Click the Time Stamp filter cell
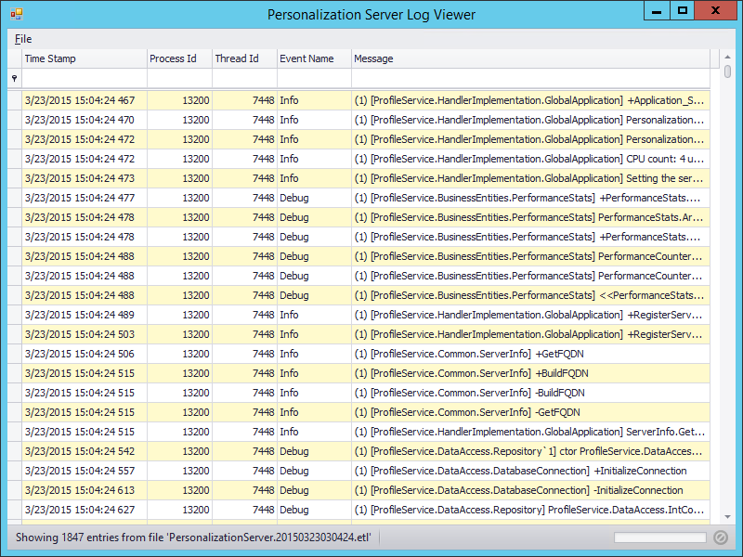Image resolution: width=743 pixels, height=557 pixels. (84, 78)
